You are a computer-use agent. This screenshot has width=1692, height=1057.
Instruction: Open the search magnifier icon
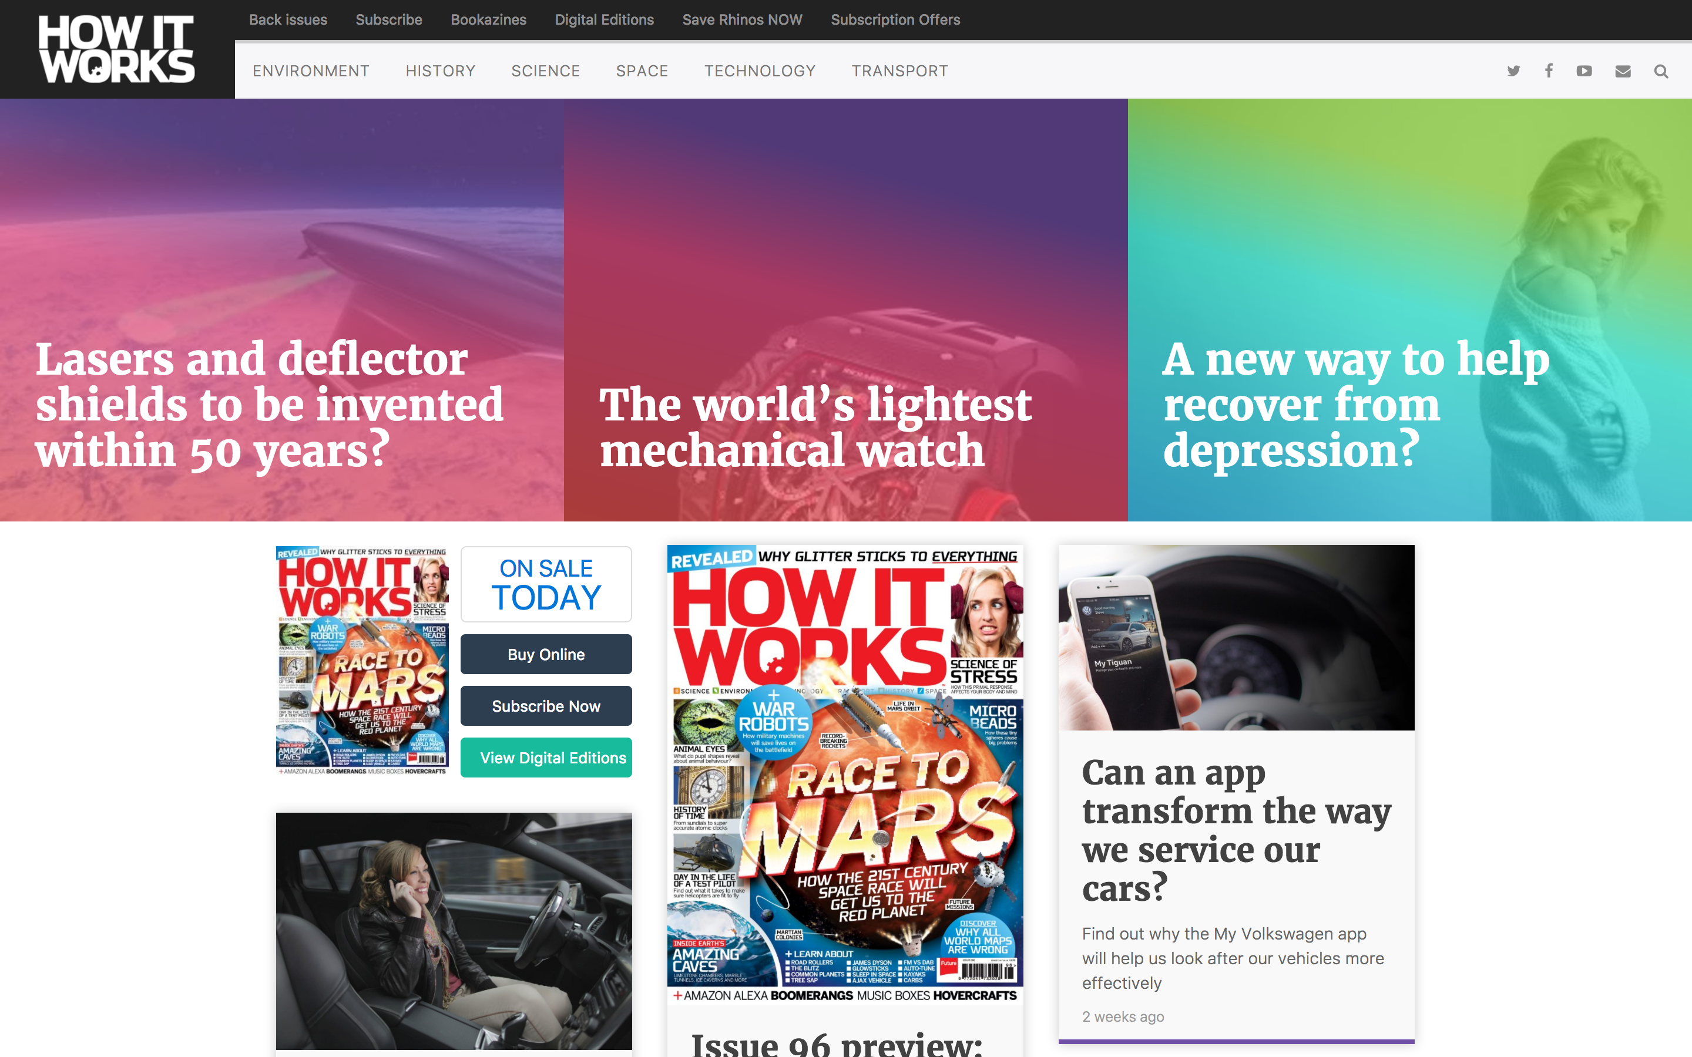coord(1661,71)
